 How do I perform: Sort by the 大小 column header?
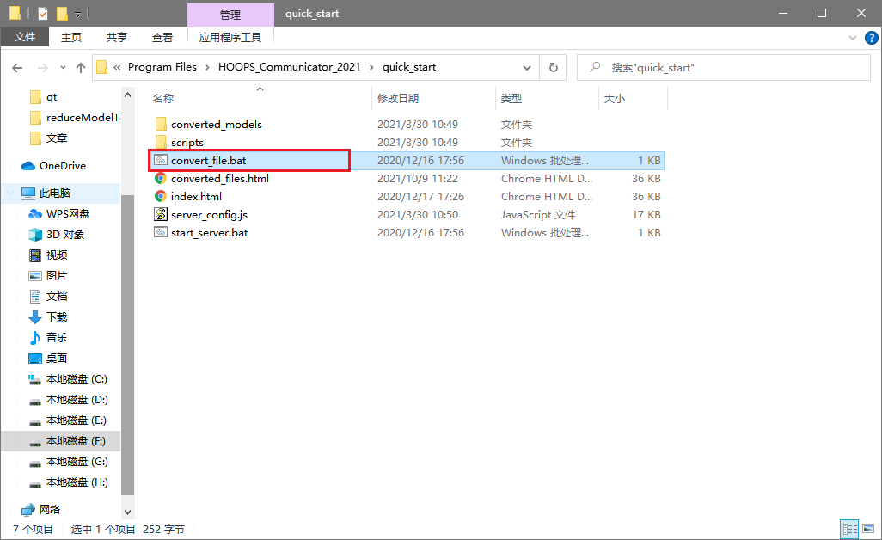tap(615, 98)
